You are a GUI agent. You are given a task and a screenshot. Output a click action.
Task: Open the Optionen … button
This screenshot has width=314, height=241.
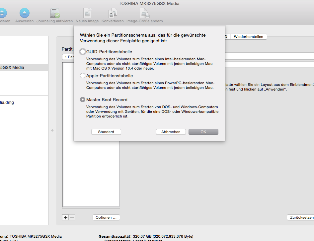106,217
